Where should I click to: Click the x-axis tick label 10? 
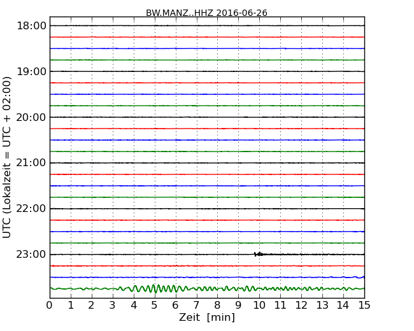pos(259,306)
